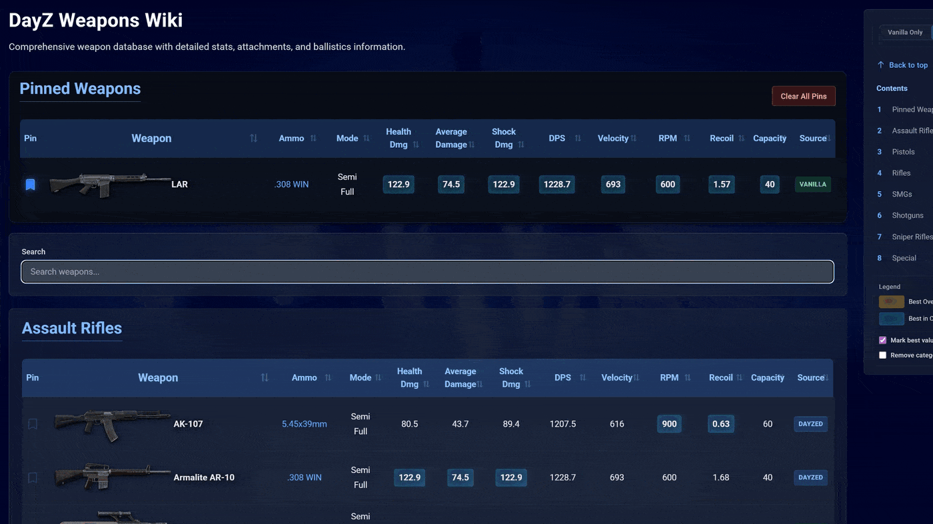Enable the Remove category checkbox
933x524 pixels.
pyautogui.click(x=883, y=356)
